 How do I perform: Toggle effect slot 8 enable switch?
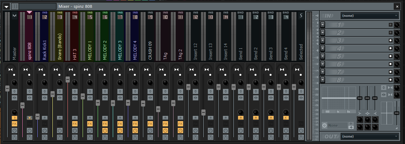click(x=391, y=80)
